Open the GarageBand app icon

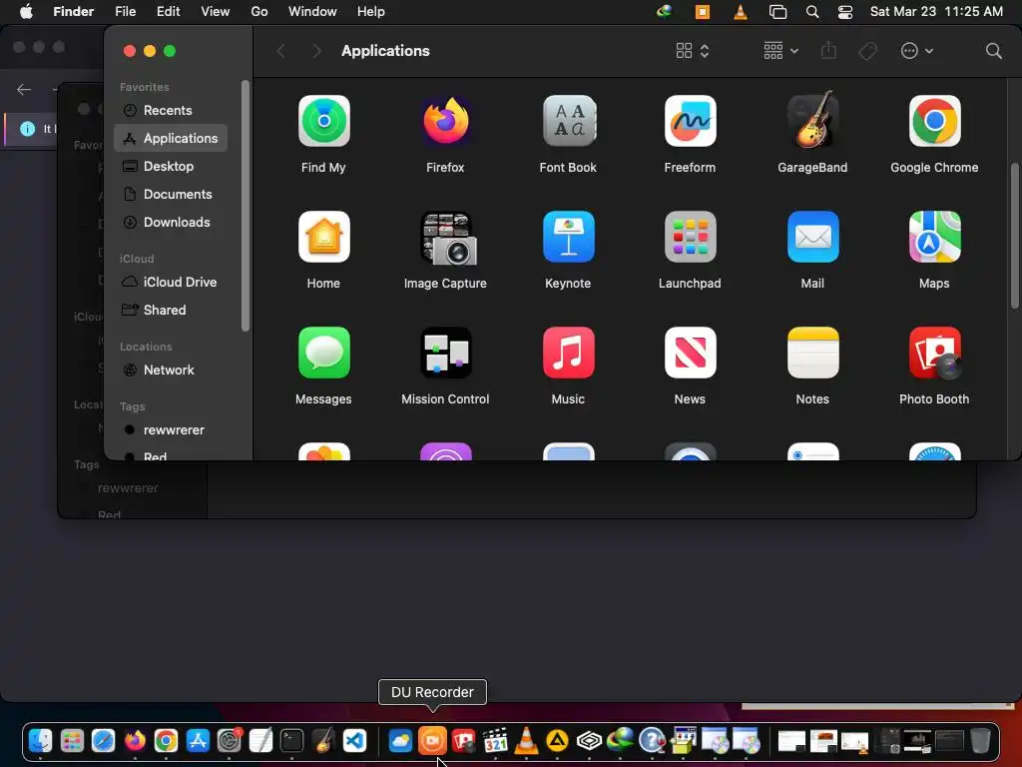[x=812, y=121]
